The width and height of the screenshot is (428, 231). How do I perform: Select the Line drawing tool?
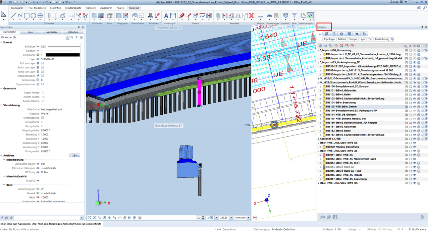(x=13, y=16)
